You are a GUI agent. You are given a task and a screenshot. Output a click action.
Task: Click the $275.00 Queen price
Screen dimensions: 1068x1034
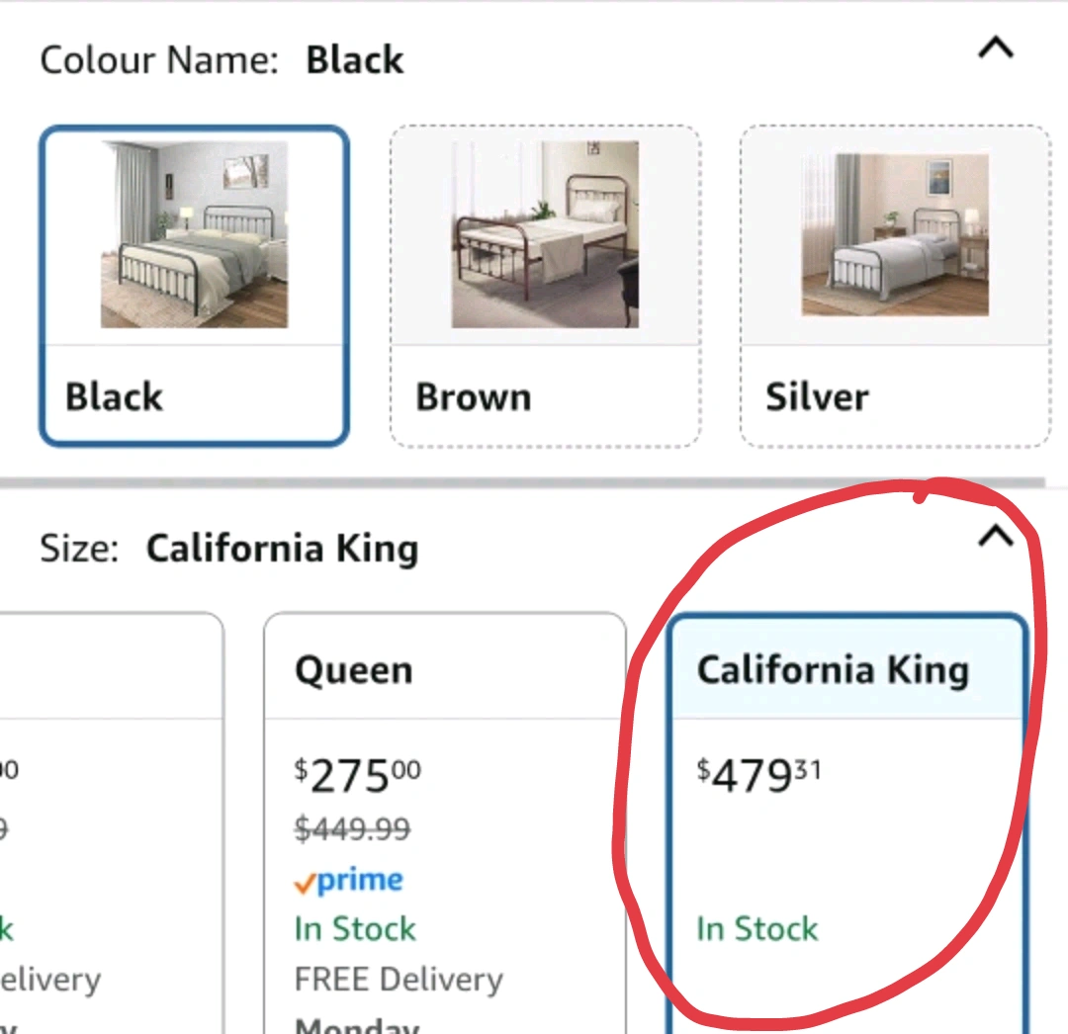click(x=356, y=777)
